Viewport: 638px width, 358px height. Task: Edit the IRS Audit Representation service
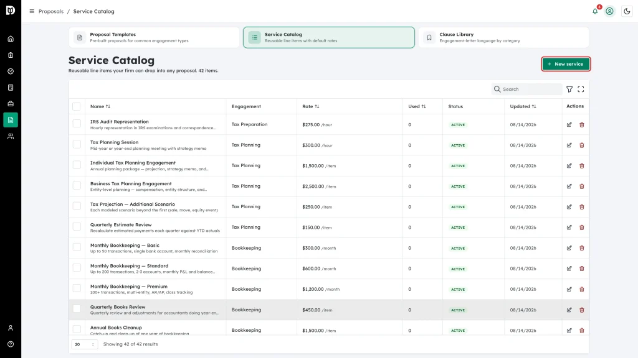point(569,124)
